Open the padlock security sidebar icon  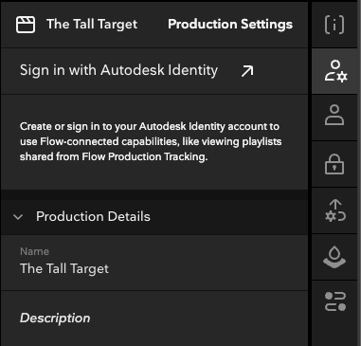click(x=334, y=164)
